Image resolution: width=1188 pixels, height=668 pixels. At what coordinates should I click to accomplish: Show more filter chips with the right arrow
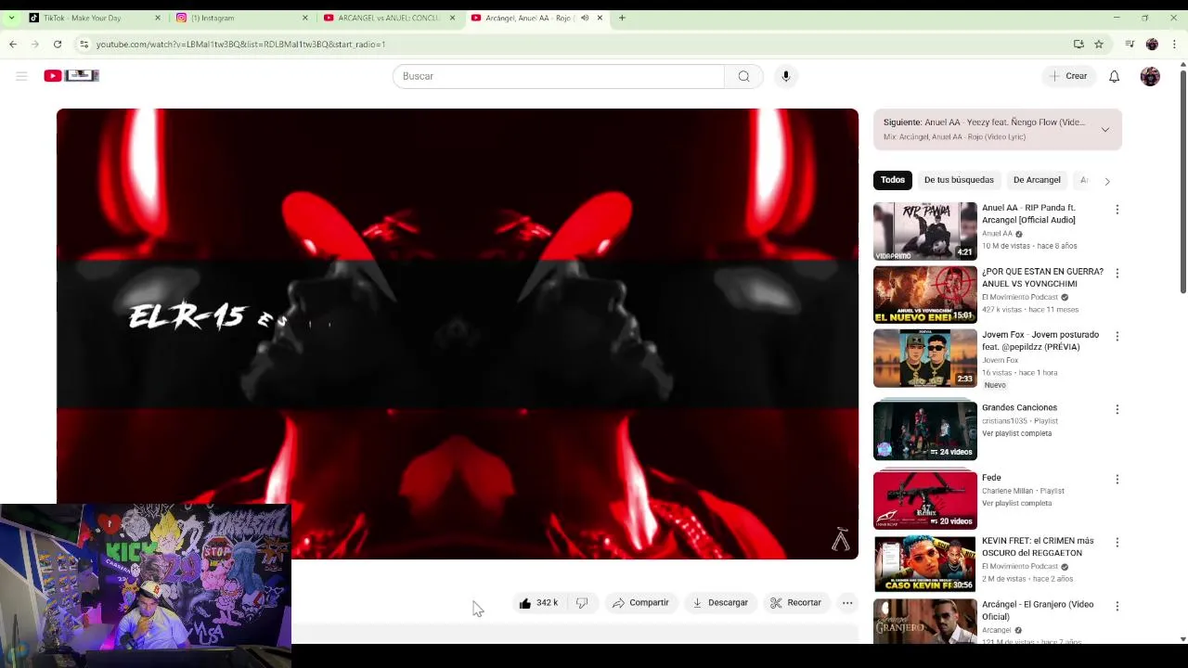[x=1106, y=181]
